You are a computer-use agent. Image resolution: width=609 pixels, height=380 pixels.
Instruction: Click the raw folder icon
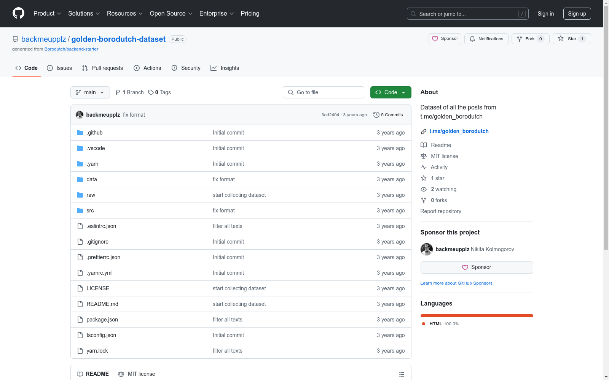pos(80,195)
